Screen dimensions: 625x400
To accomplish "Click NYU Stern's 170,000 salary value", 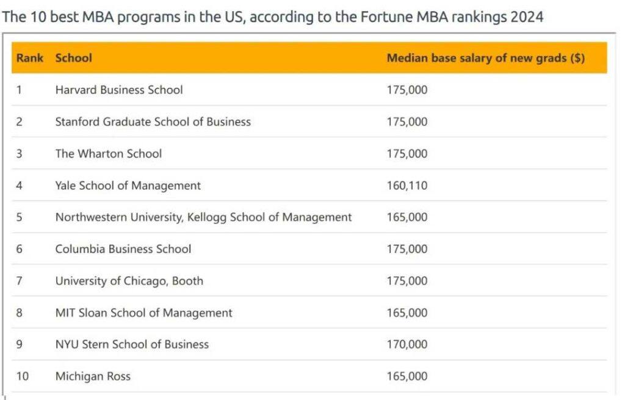I will pos(407,344).
